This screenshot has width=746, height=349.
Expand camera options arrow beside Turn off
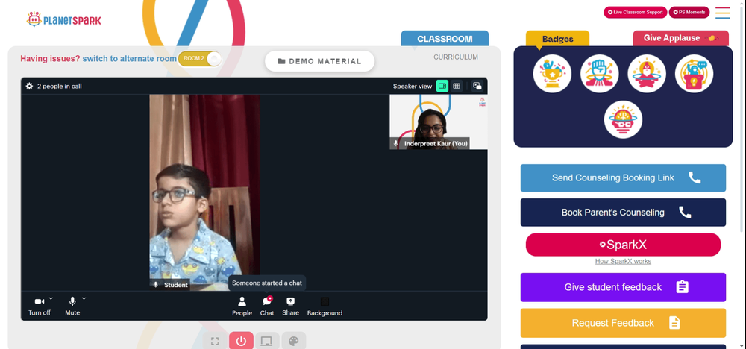(51, 298)
